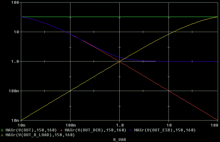
Task: Click the x-axis tick label 100m
Action: tap(70, 124)
